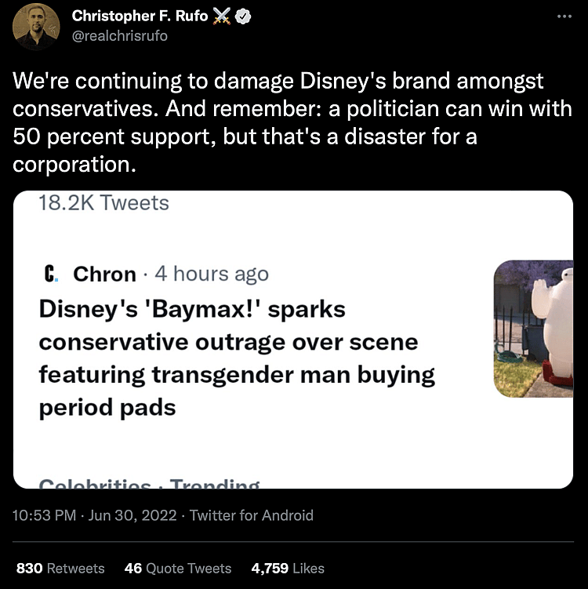
Task: View the 46 Quote Tweets list
Action: coord(178,568)
